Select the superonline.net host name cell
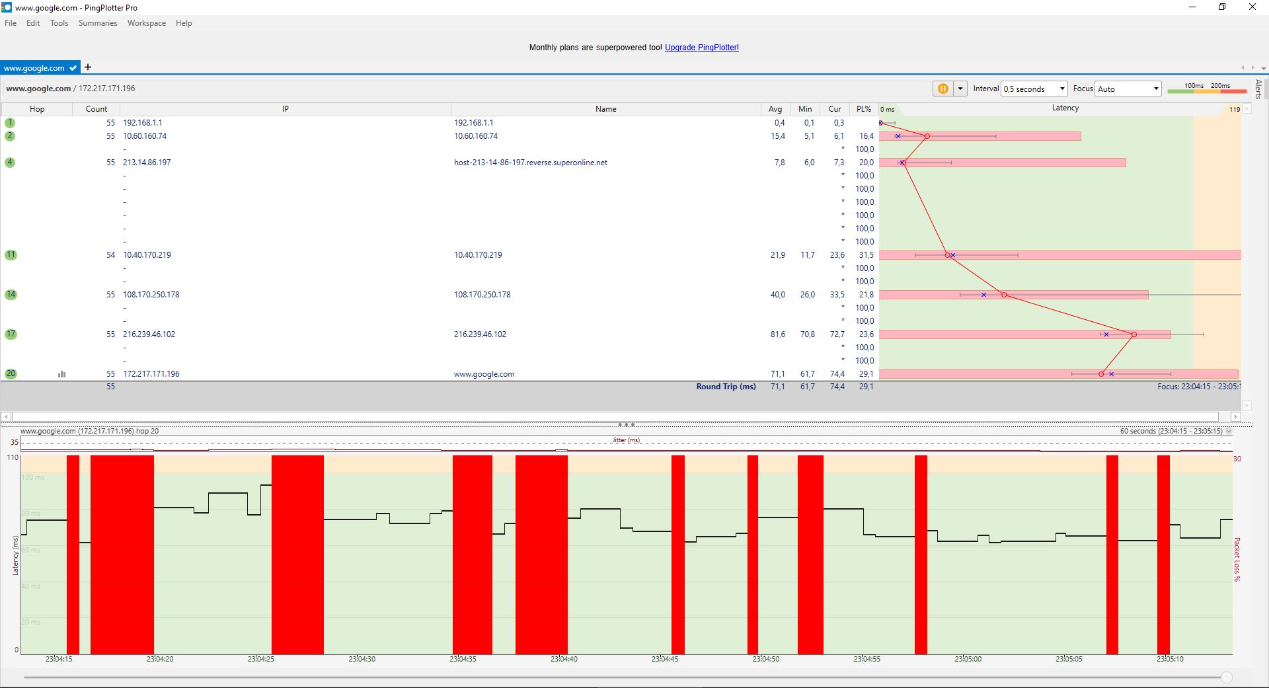1269x688 pixels. [531, 163]
